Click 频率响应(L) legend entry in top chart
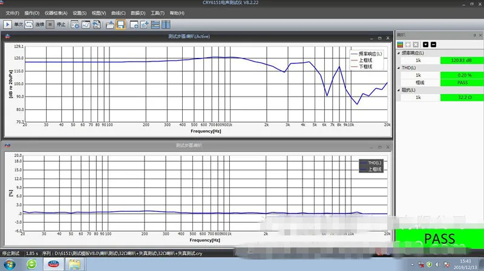 [367, 54]
